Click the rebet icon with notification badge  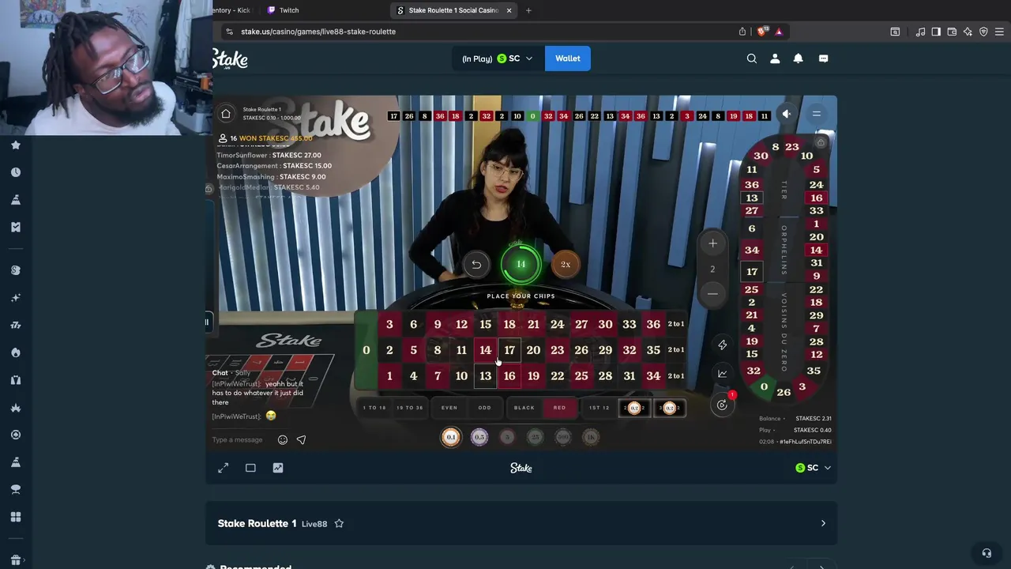pos(722,405)
